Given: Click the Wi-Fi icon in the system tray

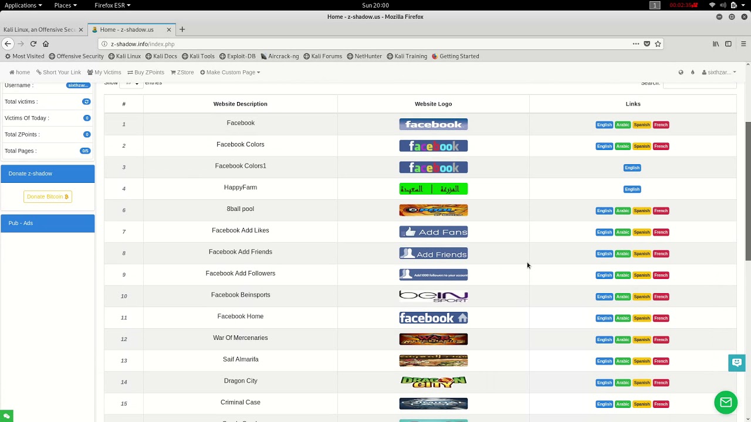Looking at the screenshot, I should [712, 5].
